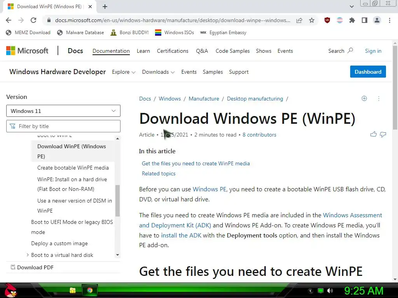Open WinPE: Install on a hard drive
The height and width of the screenshot is (298, 398).
(x=72, y=184)
